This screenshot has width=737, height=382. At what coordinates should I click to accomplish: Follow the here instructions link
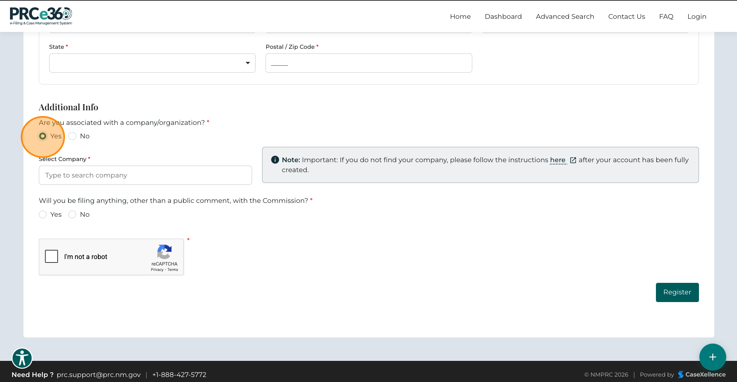[x=558, y=160]
